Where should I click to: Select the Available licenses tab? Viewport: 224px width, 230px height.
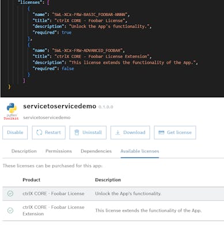tap(140, 151)
